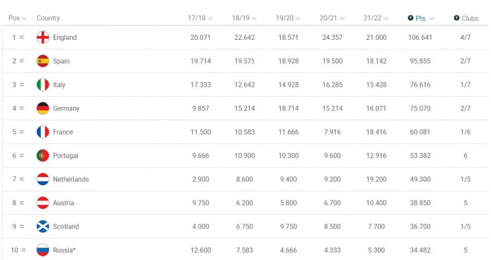Click the Italy flag icon
The width and height of the screenshot is (491, 260).
pyautogui.click(x=43, y=85)
